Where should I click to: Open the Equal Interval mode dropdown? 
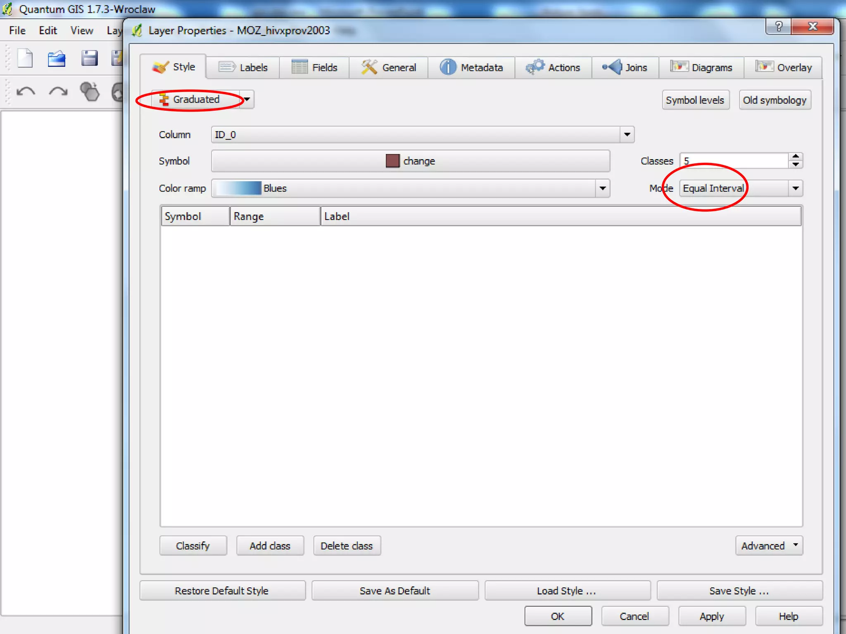795,188
